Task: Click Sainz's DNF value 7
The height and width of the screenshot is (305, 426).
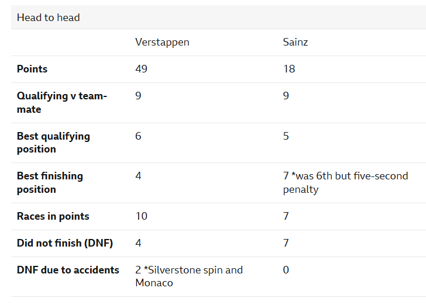Action: [x=286, y=243]
